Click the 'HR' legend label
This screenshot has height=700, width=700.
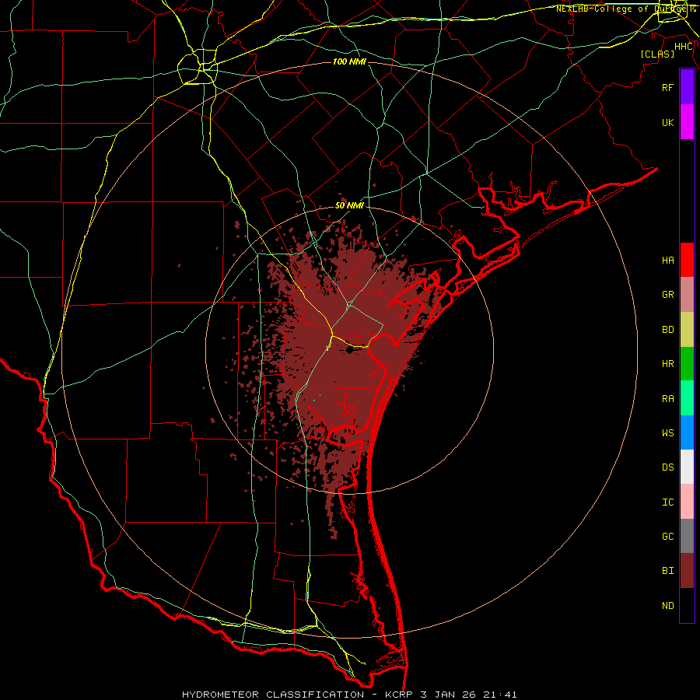pos(667,364)
